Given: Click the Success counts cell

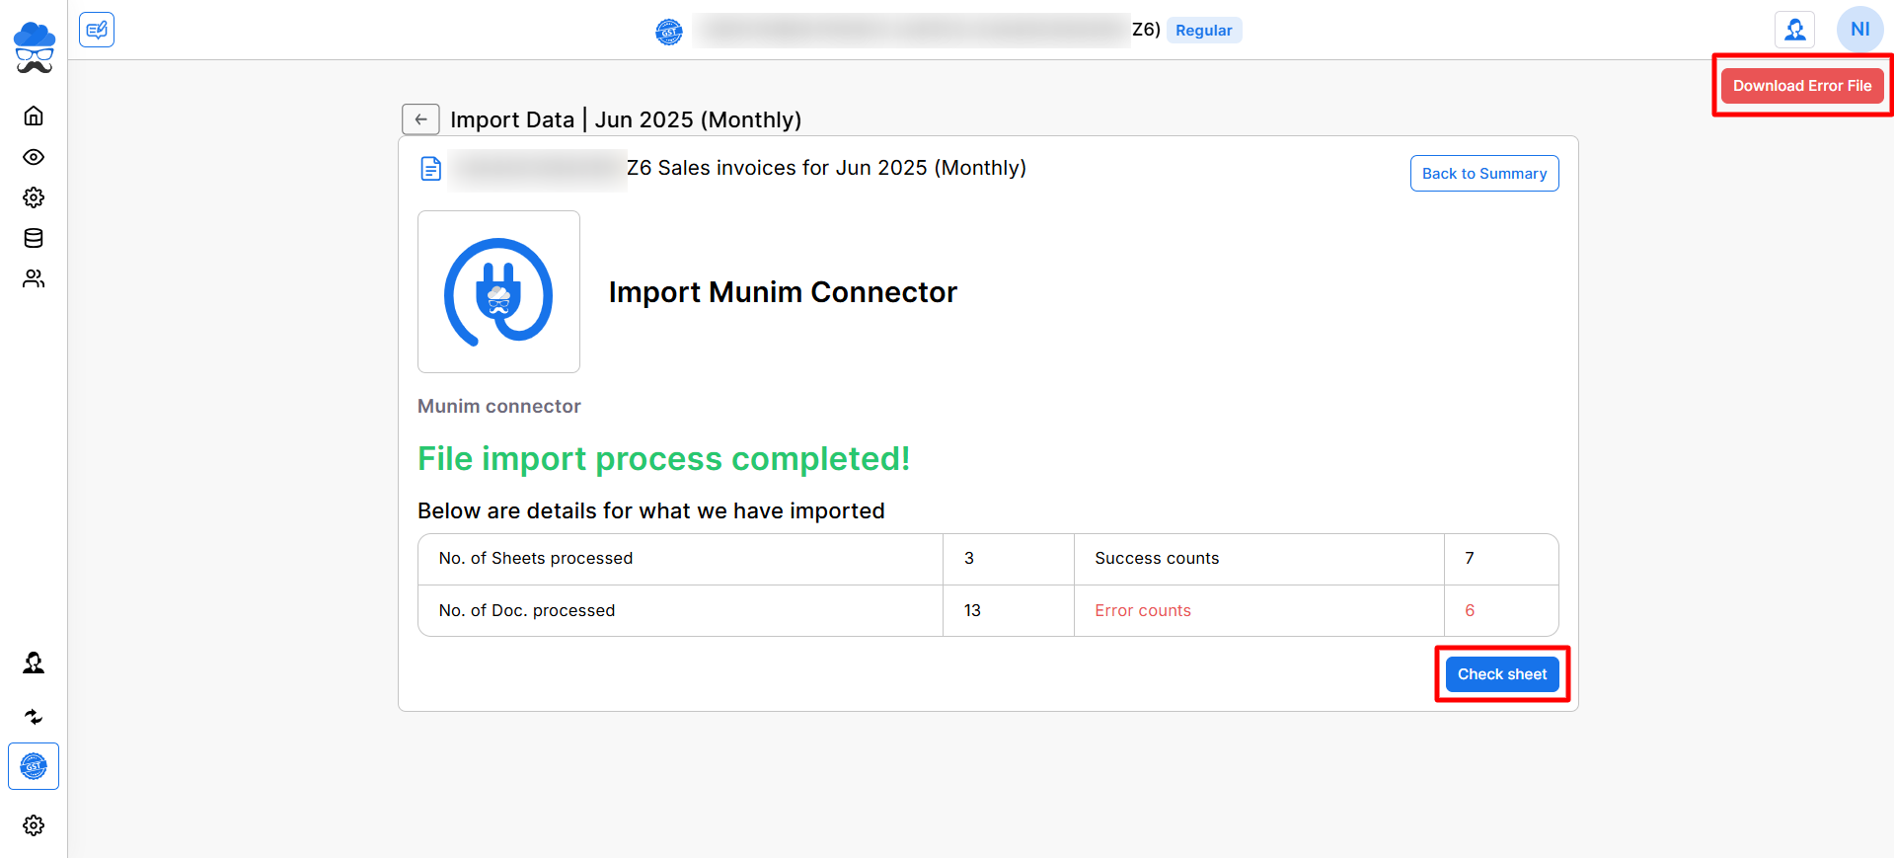Looking at the screenshot, I should tap(1259, 559).
